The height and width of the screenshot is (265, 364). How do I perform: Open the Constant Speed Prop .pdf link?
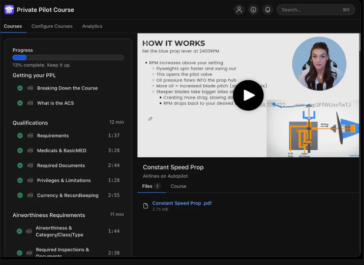(x=181, y=203)
